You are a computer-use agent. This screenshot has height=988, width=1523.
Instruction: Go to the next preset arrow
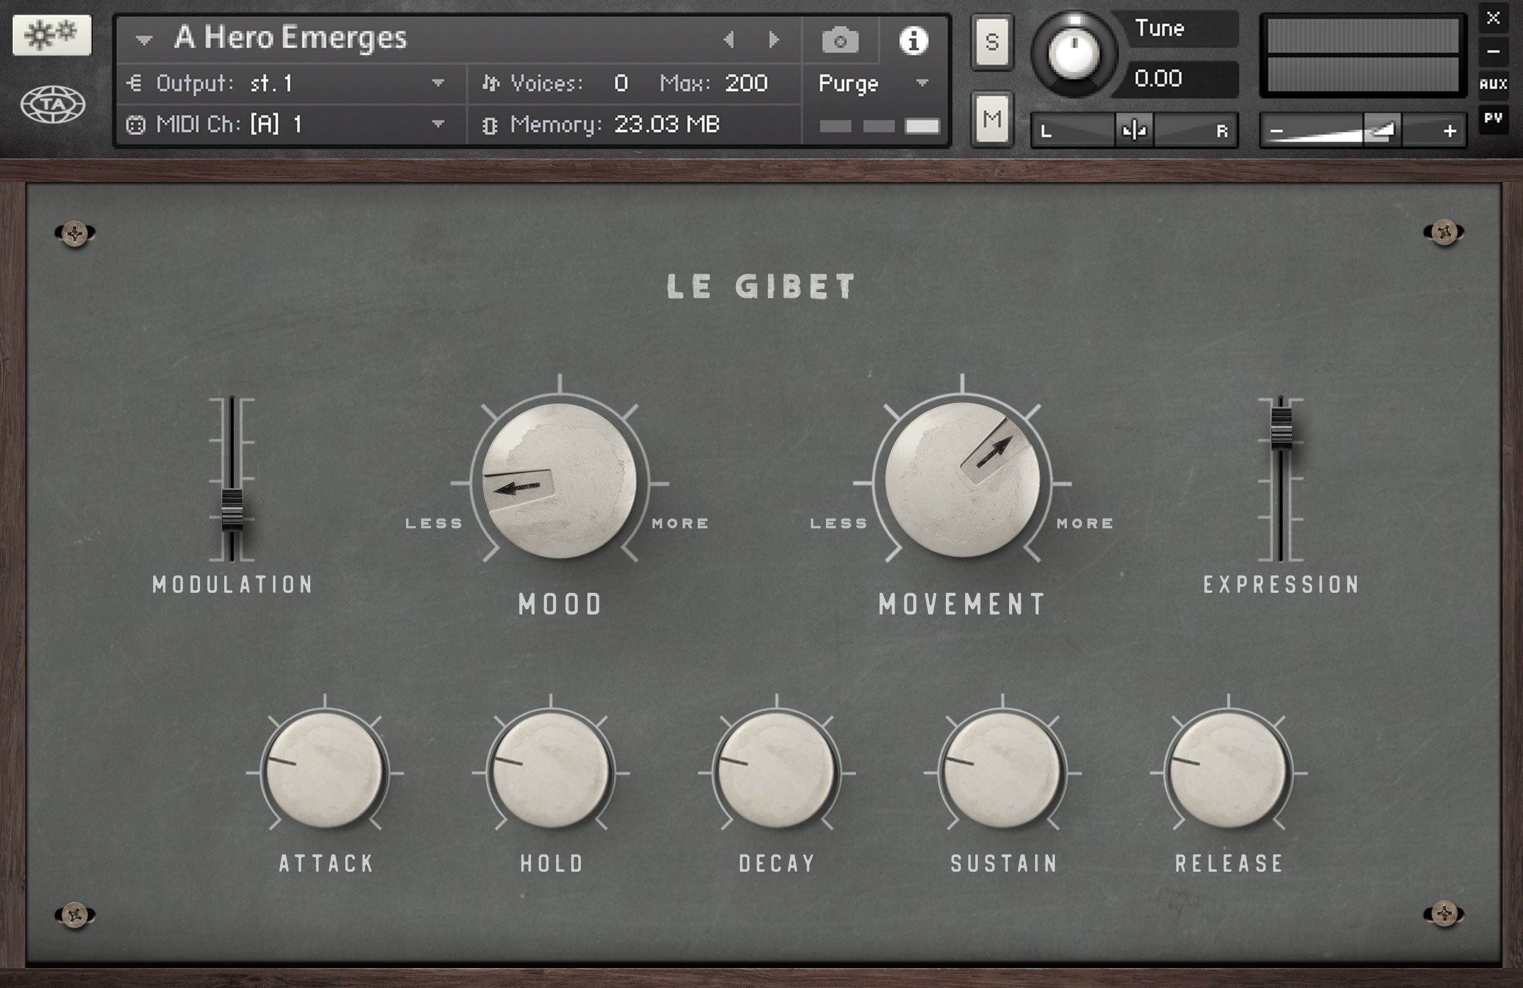(774, 40)
